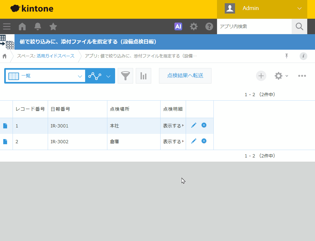The width and height of the screenshot is (315, 241).
Task: Open the more options ellipsis
Action: click(302, 76)
